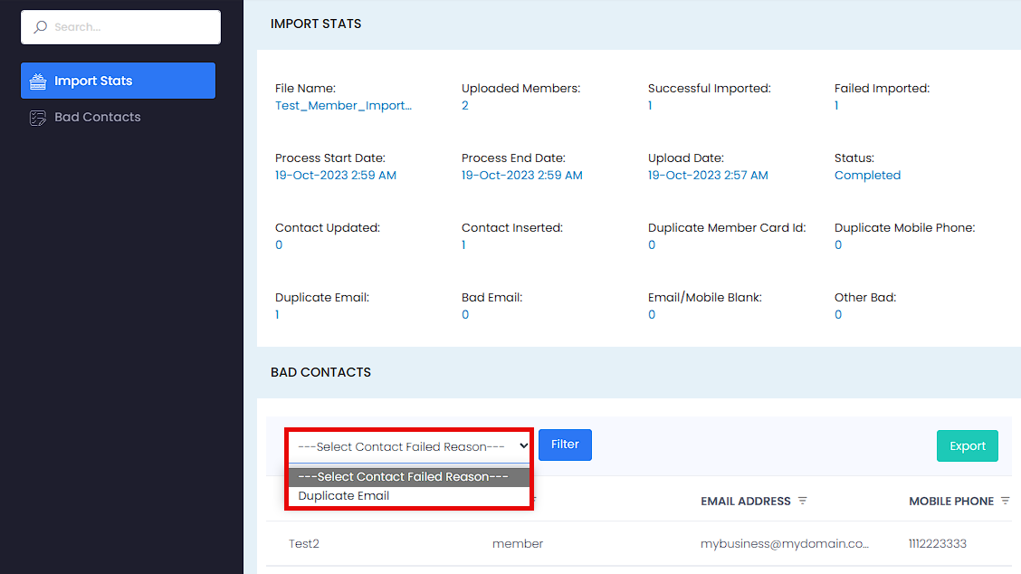The width and height of the screenshot is (1021, 574).
Task: Open Import Stats in the sidebar
Action: pos(118,81)
